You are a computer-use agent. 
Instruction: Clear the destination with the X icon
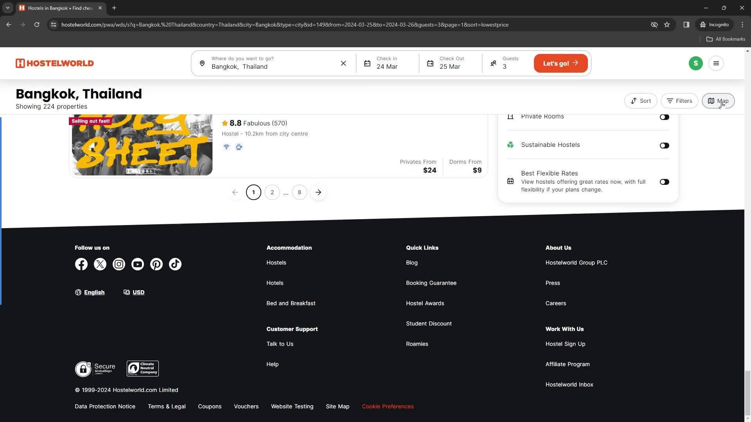[x=343, y=63]
